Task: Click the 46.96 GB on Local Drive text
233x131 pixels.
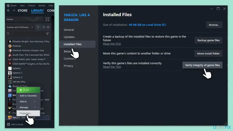Action: pyautogui.click(x=147, y=25)
